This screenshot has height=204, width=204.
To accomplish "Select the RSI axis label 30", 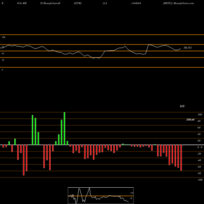I will pyautogui.click(x=3, y=60).
